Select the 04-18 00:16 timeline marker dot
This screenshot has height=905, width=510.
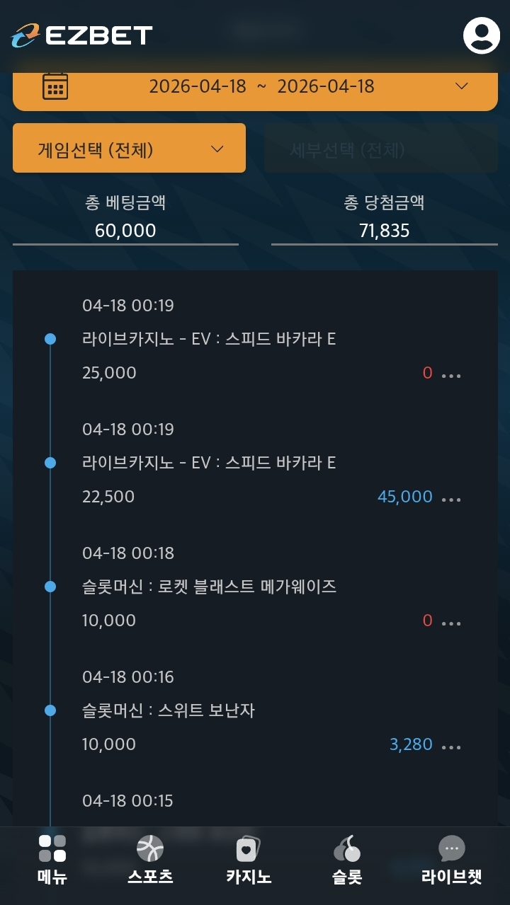click(50, 710)
